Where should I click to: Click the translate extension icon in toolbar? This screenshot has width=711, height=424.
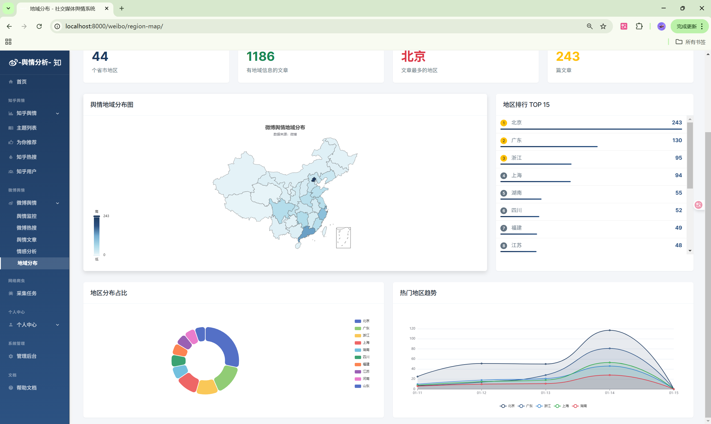(x=624, y=26)
